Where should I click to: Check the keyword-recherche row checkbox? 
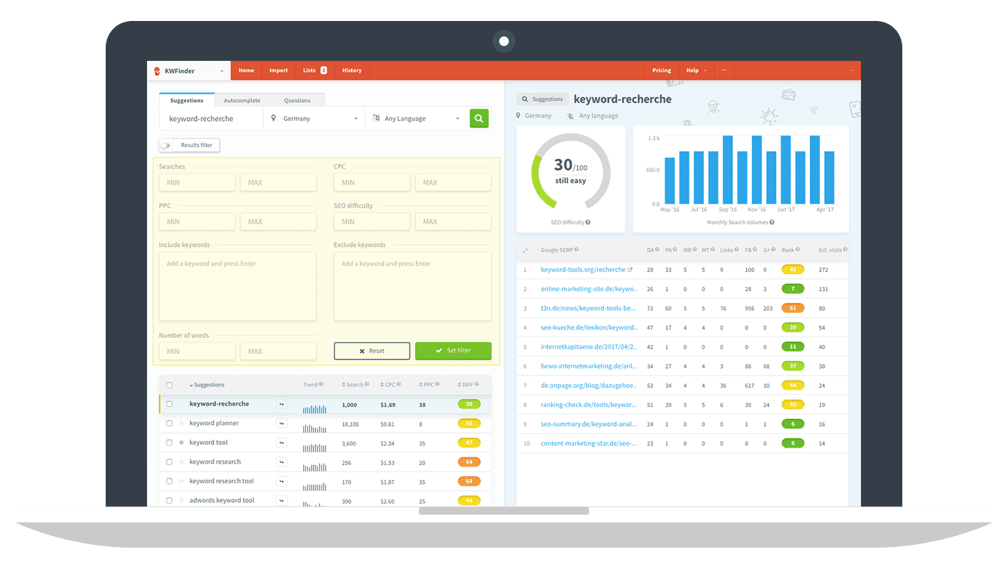[169, 404]
